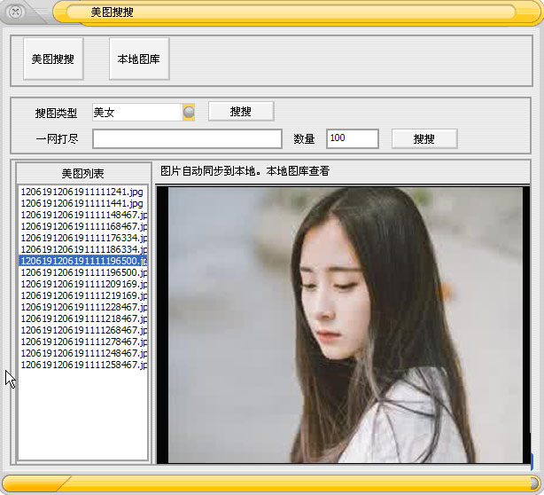The width and height of the screenshot is (544, 495).
Task: Open the 美图搜搜 tab button
Action: [53, 59]
